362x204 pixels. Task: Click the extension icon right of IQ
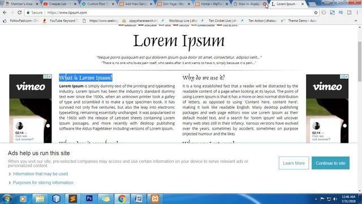pos(350,12)
